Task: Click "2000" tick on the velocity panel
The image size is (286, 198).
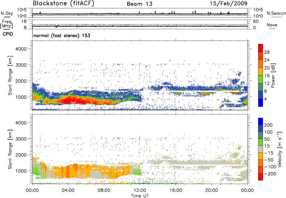Action: [21, 155]
